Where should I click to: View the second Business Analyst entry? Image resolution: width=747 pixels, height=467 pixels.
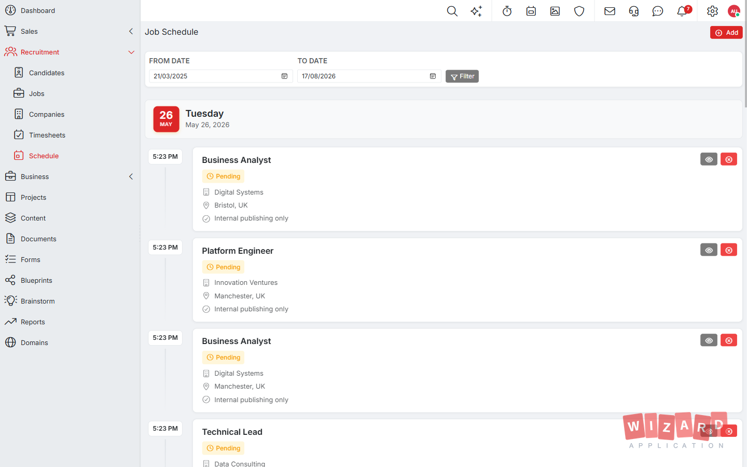tap(709, 340)
